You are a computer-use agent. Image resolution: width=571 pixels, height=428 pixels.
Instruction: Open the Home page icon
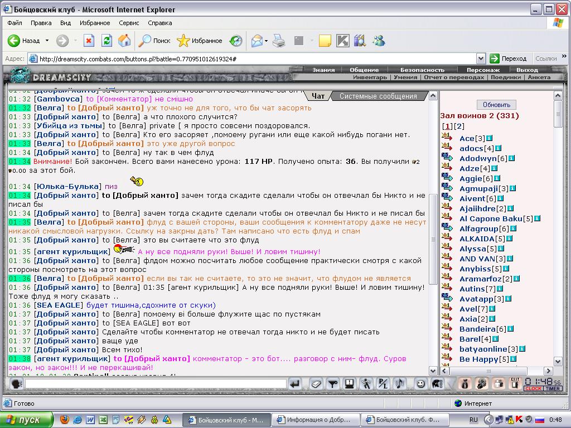coord(124,41)
